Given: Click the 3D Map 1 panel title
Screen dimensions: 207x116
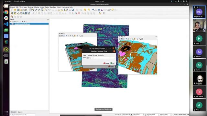Looking at the screenshot, I should tap(61, 34).
